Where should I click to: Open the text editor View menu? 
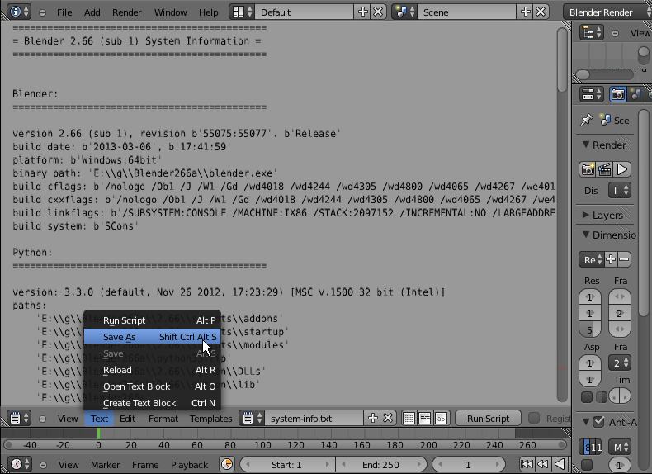(x=68, y=419)
